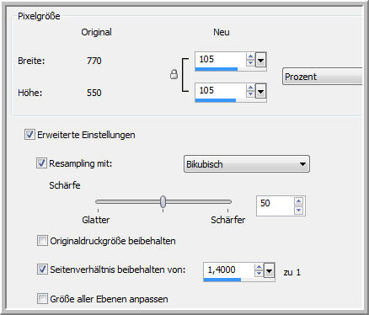Expand the width field dropdown arrow
The width and height of the screenshot is (369, 315).
(260, 60)
